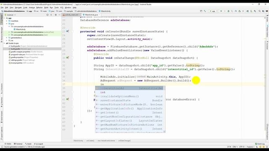
Task: Expand the res folder node
Action: pos(7,41)
